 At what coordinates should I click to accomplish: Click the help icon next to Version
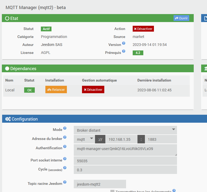click(124, 43)
